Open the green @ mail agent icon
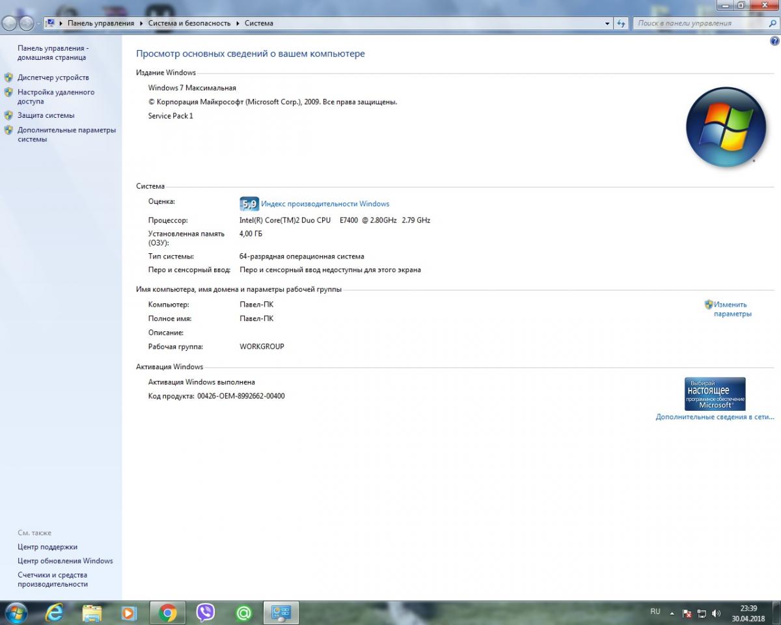This screenshot has height=625, width=781. 243,613
